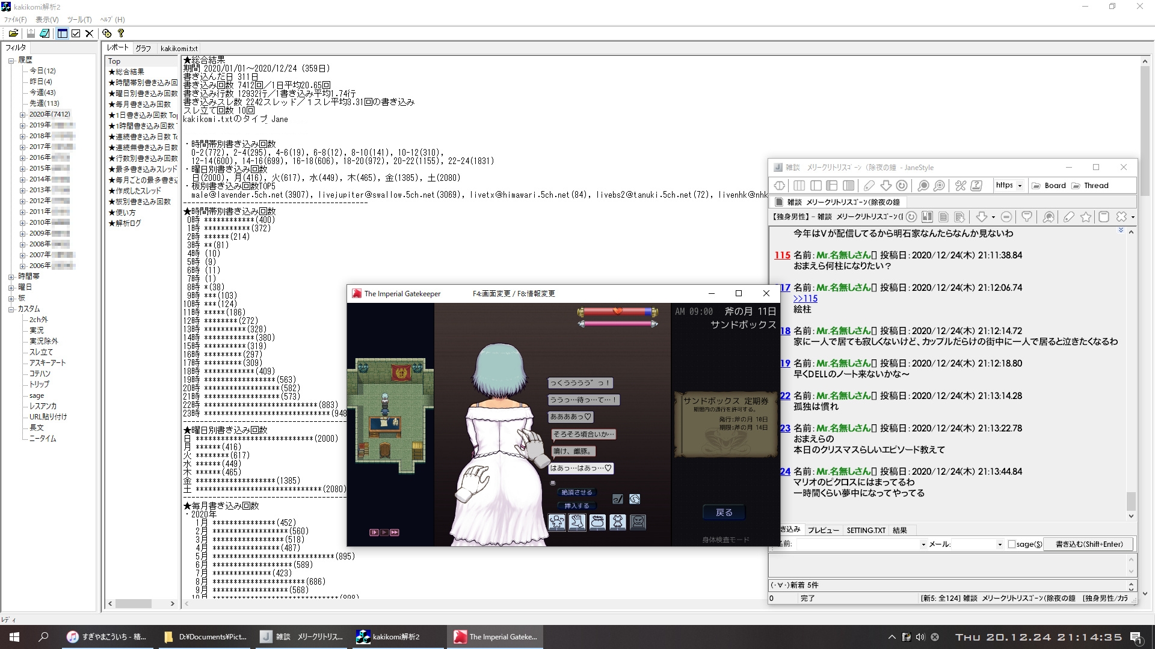
Task: Select 実況除外 in the カスタム tree
Action: (44, 341)
